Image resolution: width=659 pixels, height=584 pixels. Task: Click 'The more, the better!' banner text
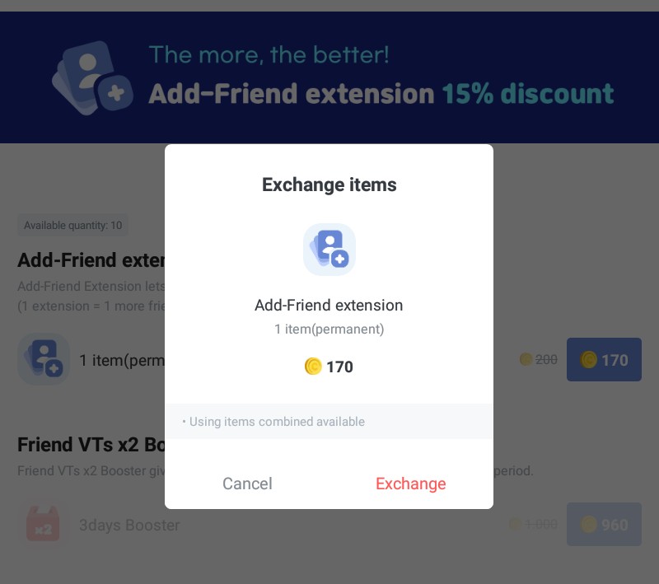tap(269, 55)
